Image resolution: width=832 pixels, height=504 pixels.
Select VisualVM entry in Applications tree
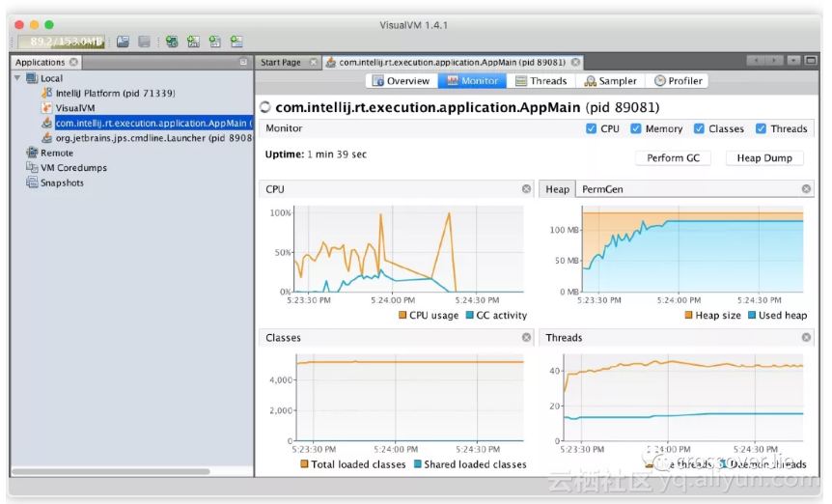click(x=75, y=108)
